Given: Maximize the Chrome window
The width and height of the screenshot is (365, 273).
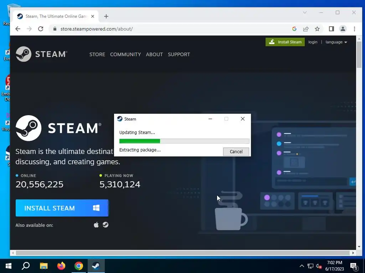Looking at the screenshot, I should [x=338, y=12].
